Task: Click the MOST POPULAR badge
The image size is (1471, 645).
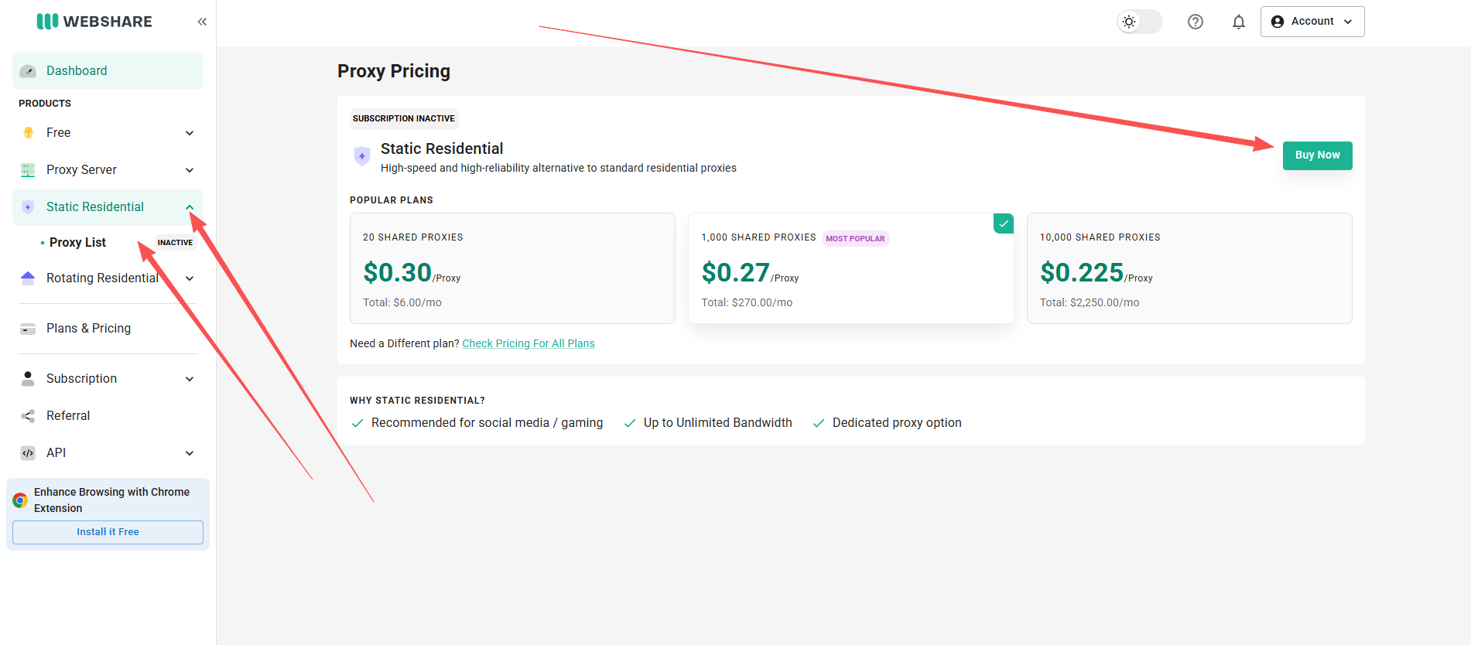Action: click(855, 238)
